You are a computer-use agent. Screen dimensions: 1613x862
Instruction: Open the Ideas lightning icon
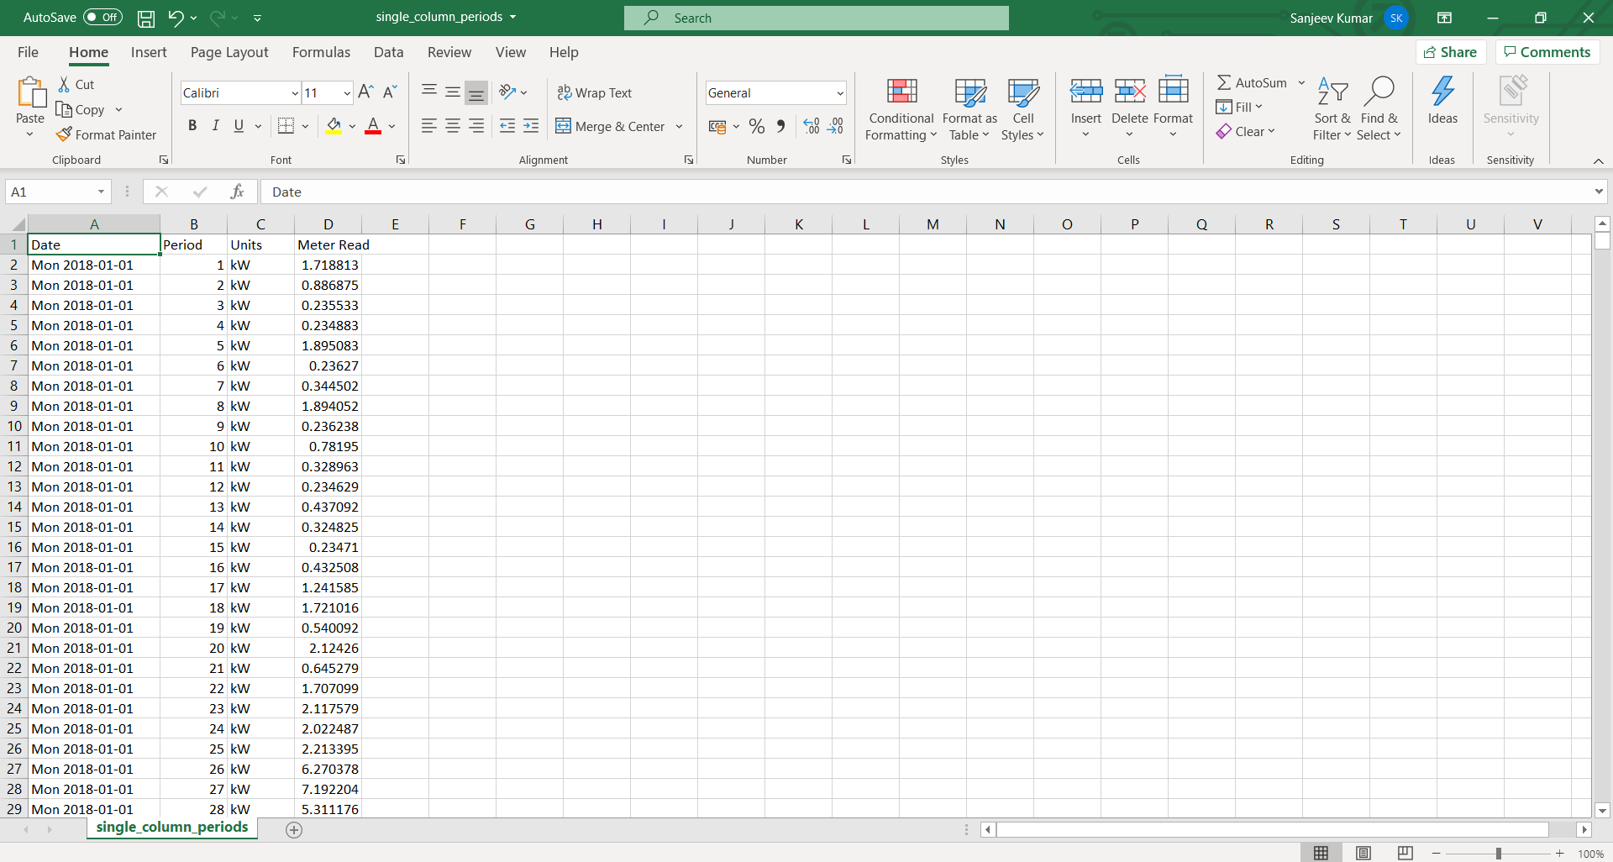click(1443, 91)
